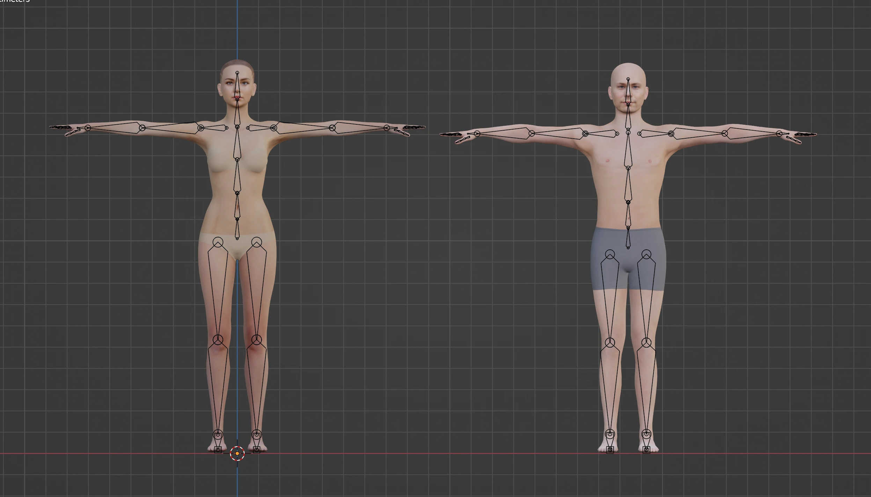Viewport: 871px width, 497px height.
Task: Select female forearm bone on viewer's left
Action: [x=115, y=127]
